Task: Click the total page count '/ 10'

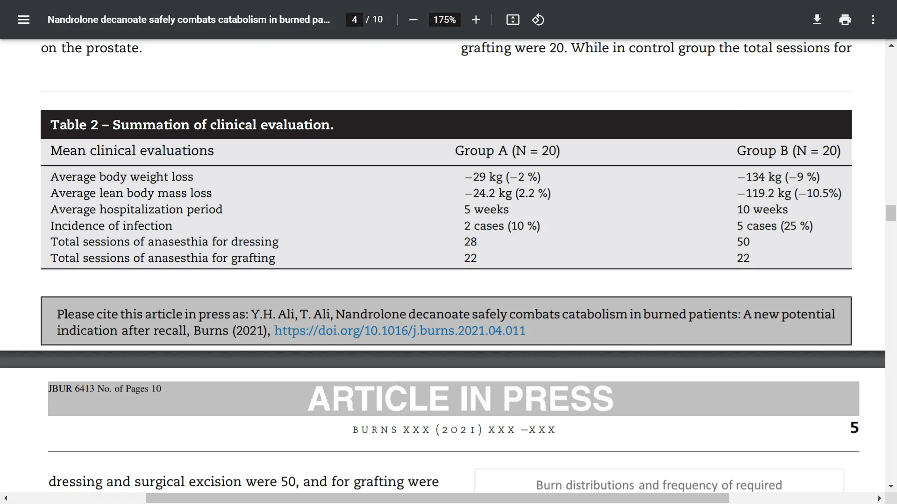Action: pos(374,20)
